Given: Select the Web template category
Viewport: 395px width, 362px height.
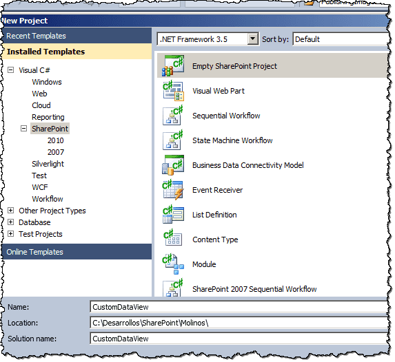Looking at the screenshot, I should tap(39, 94).
